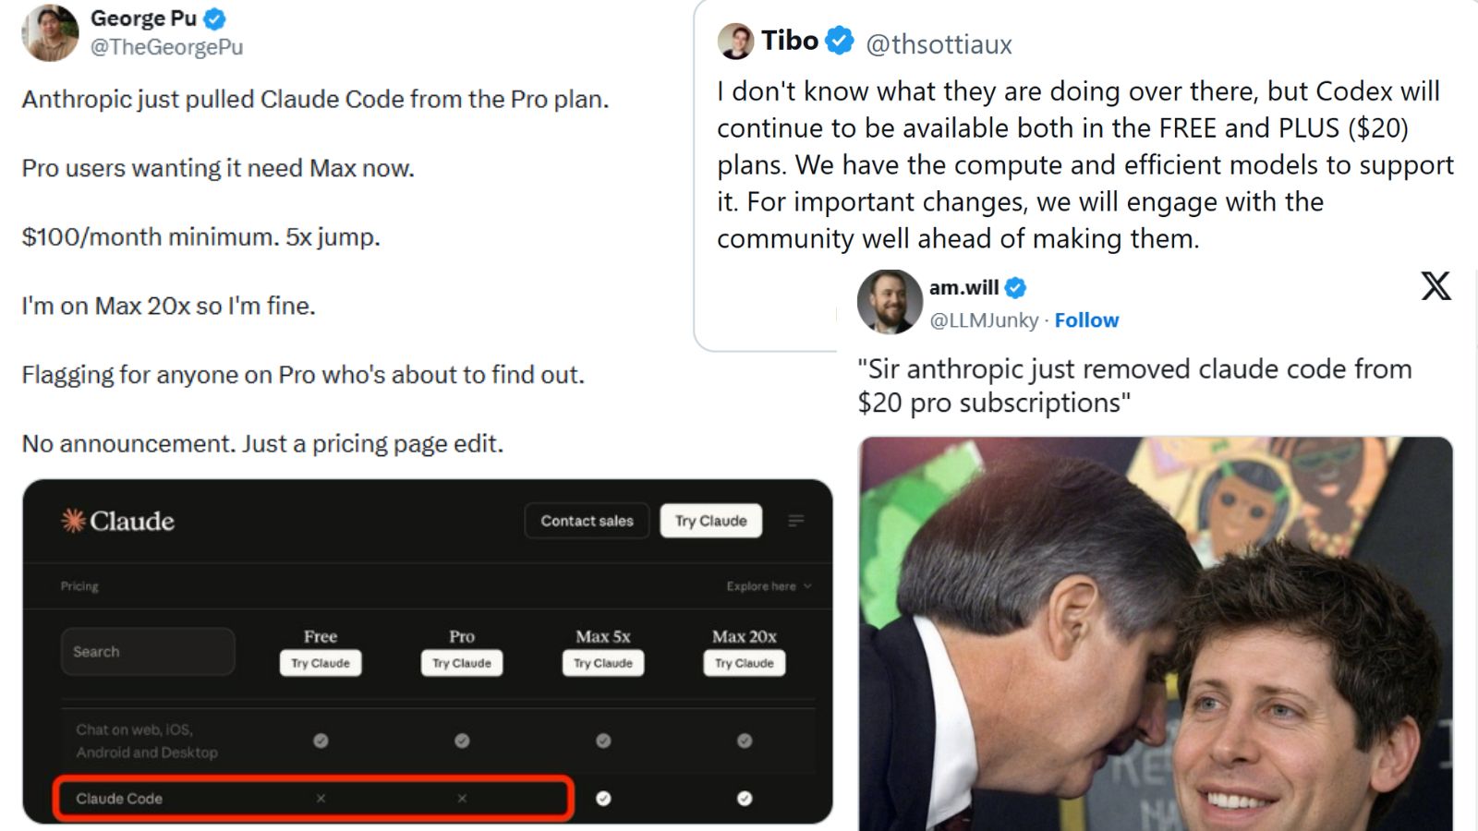Click am.will's profile photo
1478x831 pixels.
pos(890,303)
